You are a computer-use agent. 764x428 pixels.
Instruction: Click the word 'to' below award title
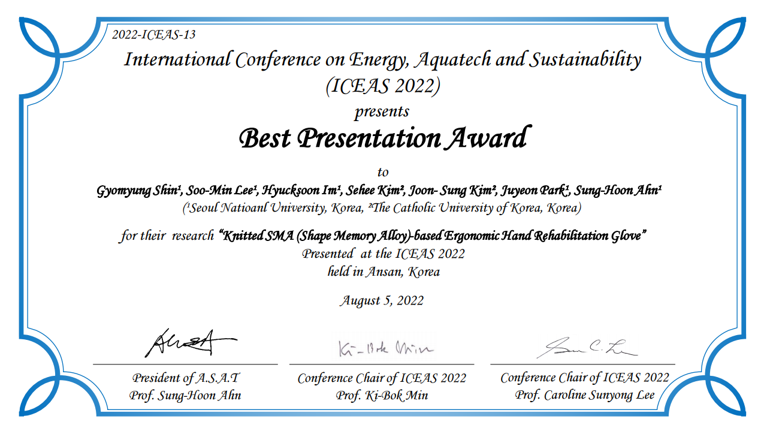pos(383,173)
